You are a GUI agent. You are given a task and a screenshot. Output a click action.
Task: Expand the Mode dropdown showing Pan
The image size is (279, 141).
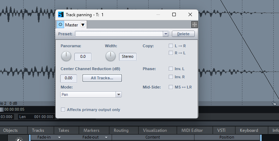tap(119, 94)
